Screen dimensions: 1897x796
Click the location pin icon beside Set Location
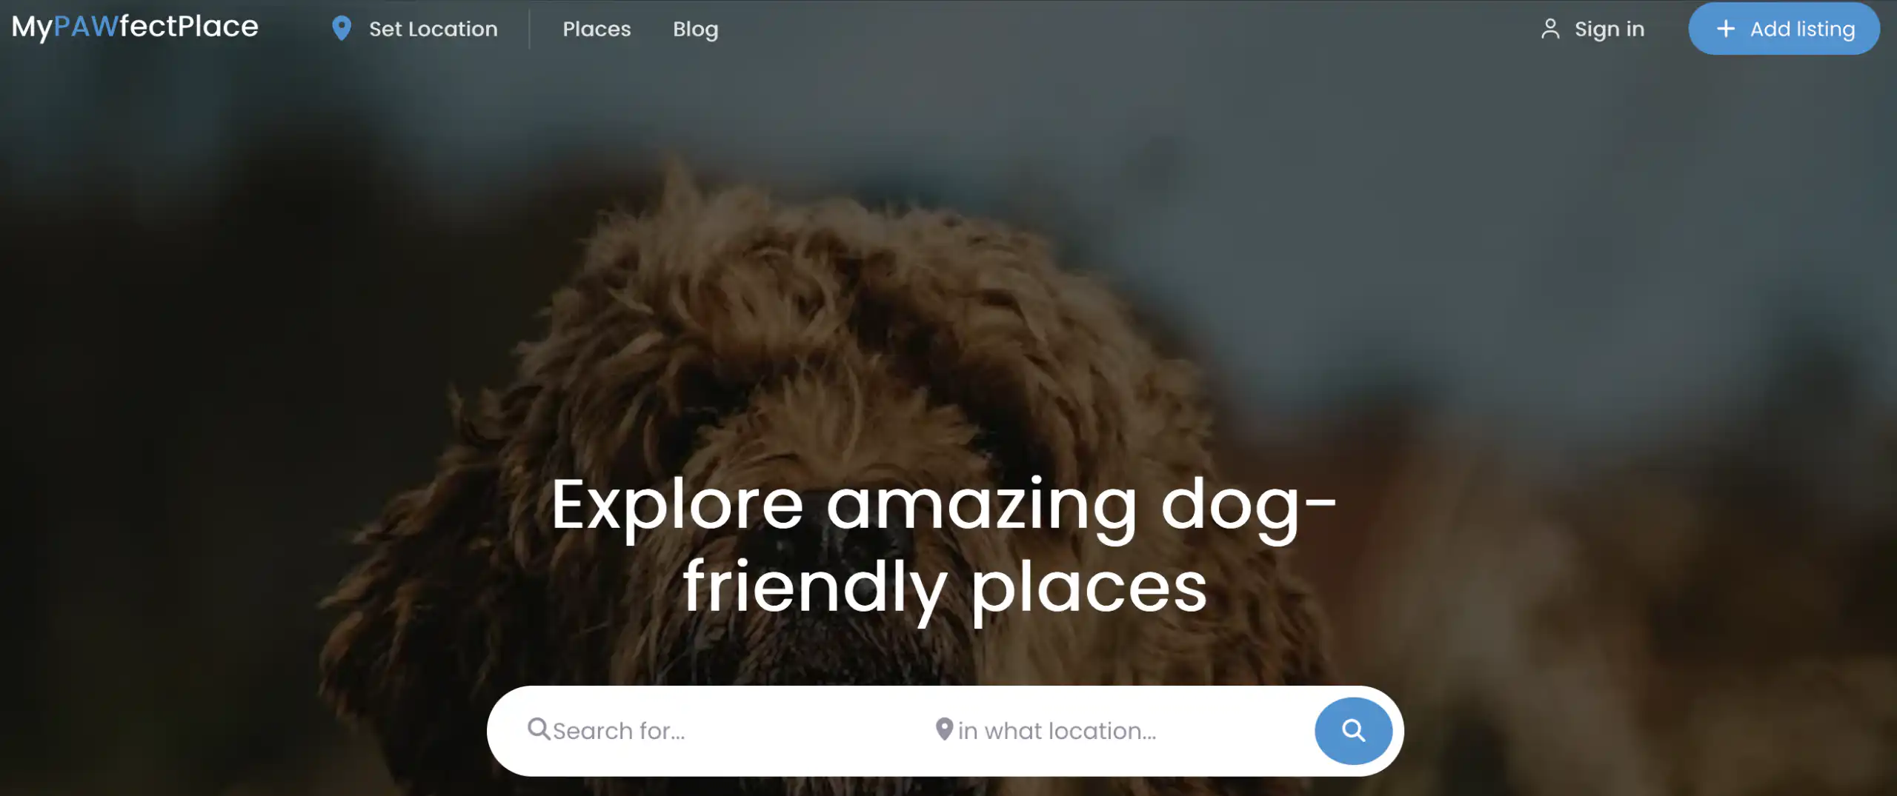tap(341, 28)
